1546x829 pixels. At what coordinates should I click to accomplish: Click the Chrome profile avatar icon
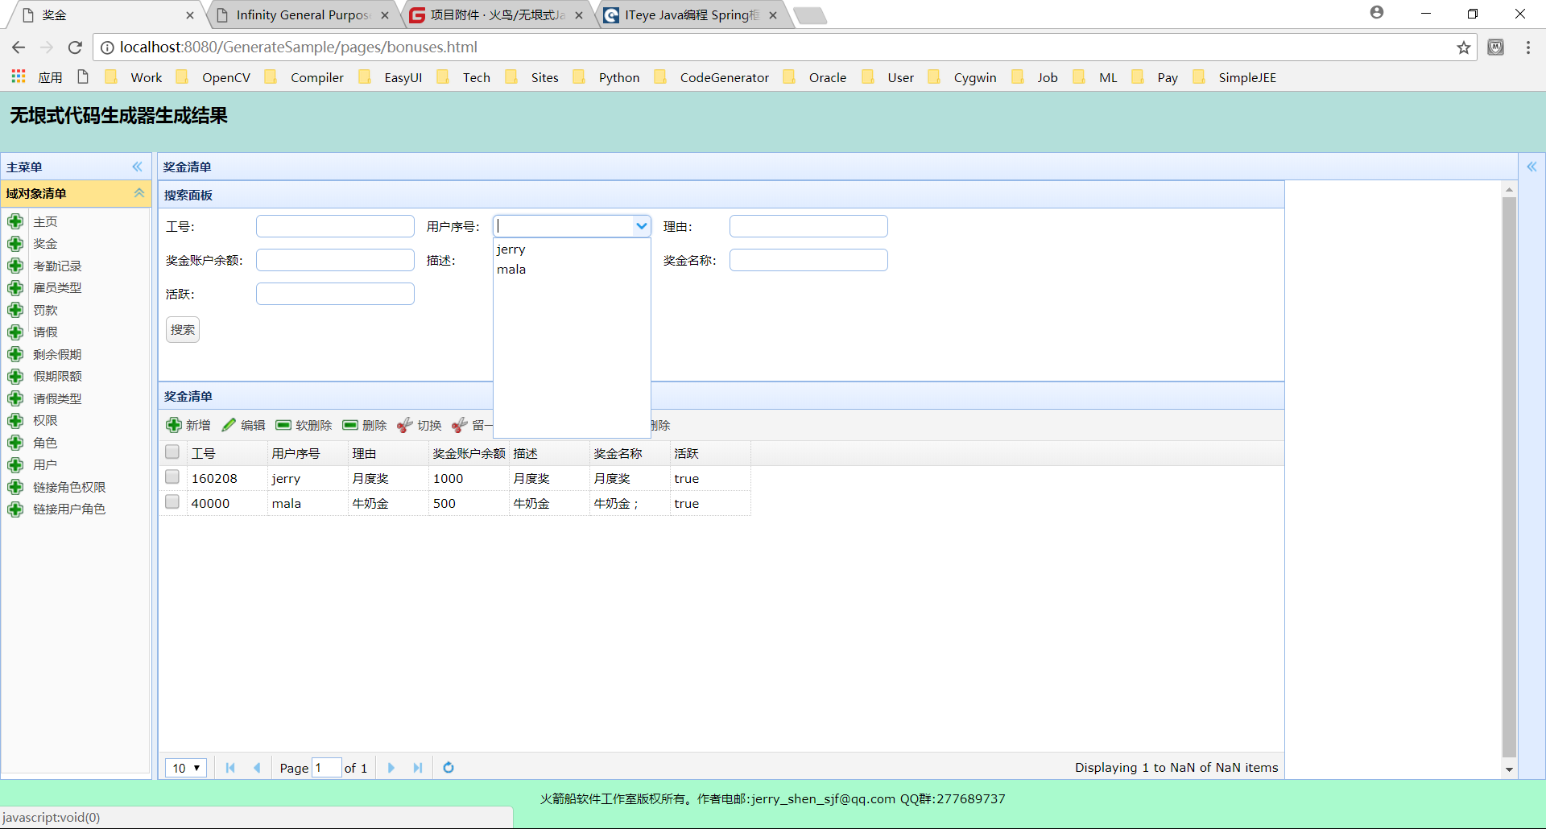point(1377,12)
